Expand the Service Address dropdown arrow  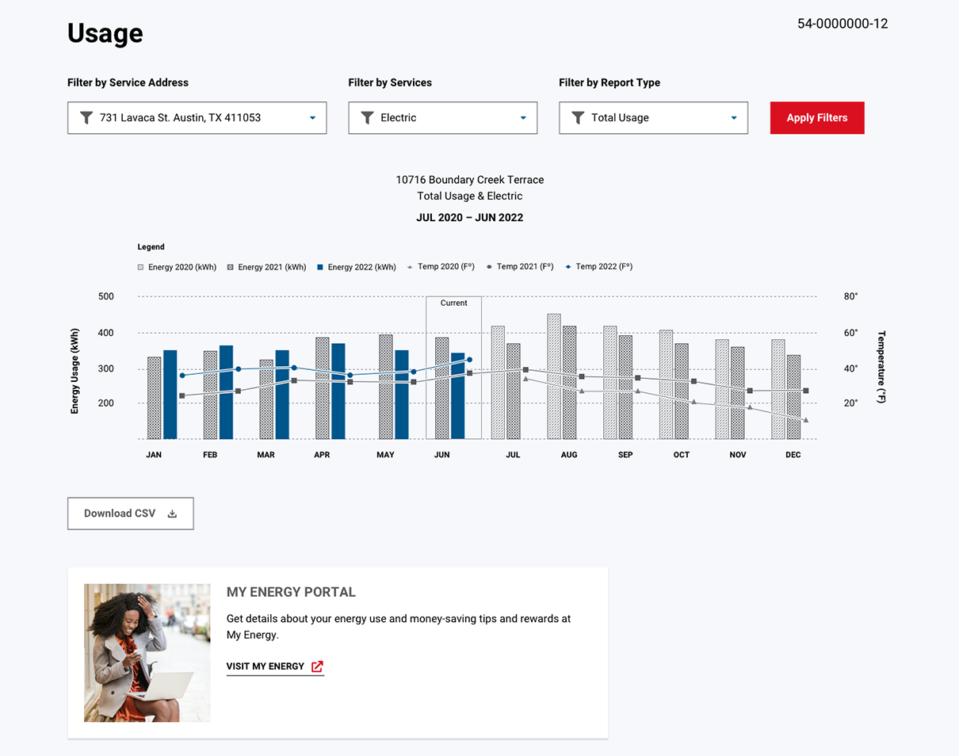click(x=312, y=118)
